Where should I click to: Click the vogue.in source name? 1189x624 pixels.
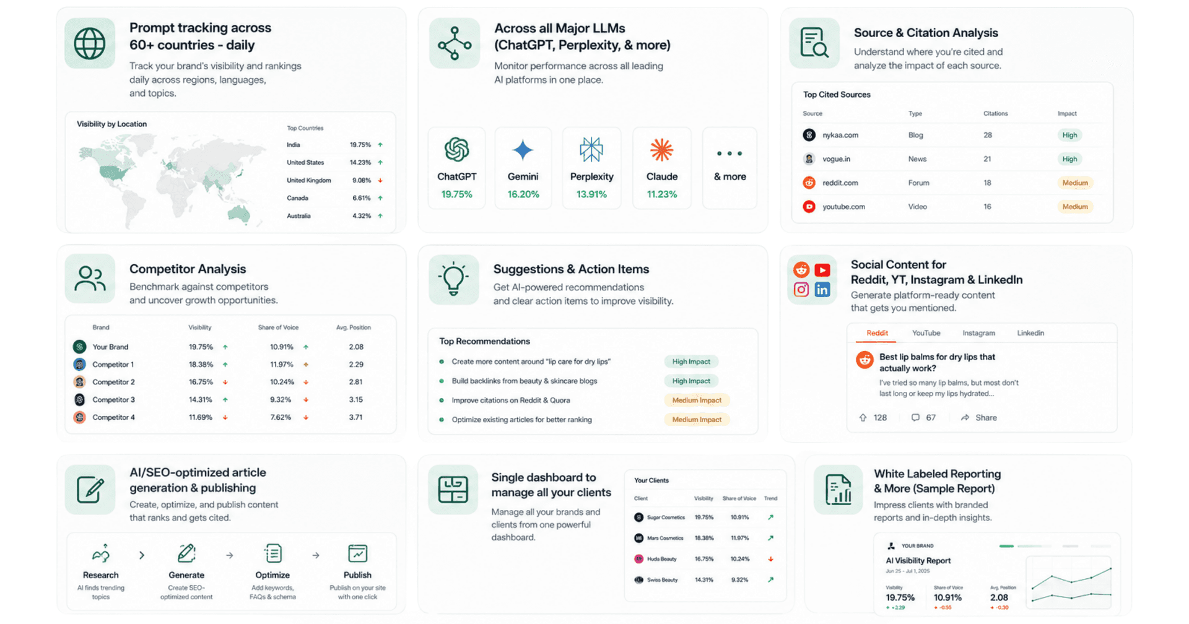coord(836,159)
